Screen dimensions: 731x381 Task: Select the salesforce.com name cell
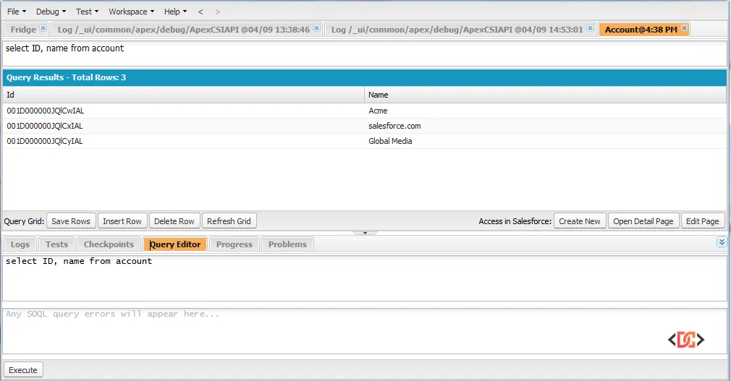pyautogui.click(x=546, y=126)
